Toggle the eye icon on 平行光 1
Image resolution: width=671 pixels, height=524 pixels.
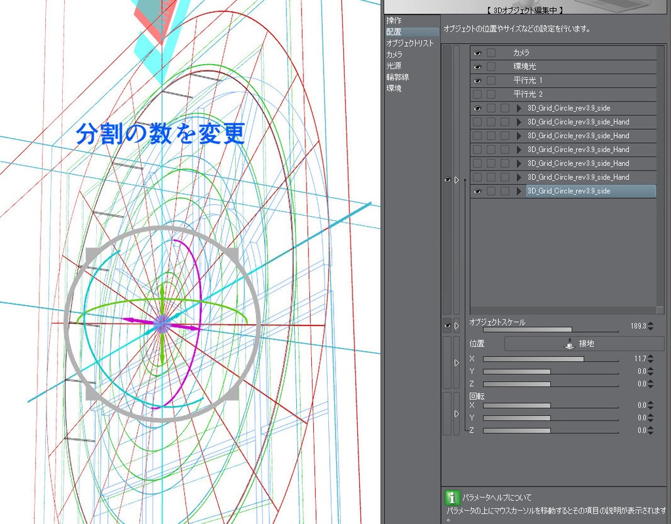point(476,81)
